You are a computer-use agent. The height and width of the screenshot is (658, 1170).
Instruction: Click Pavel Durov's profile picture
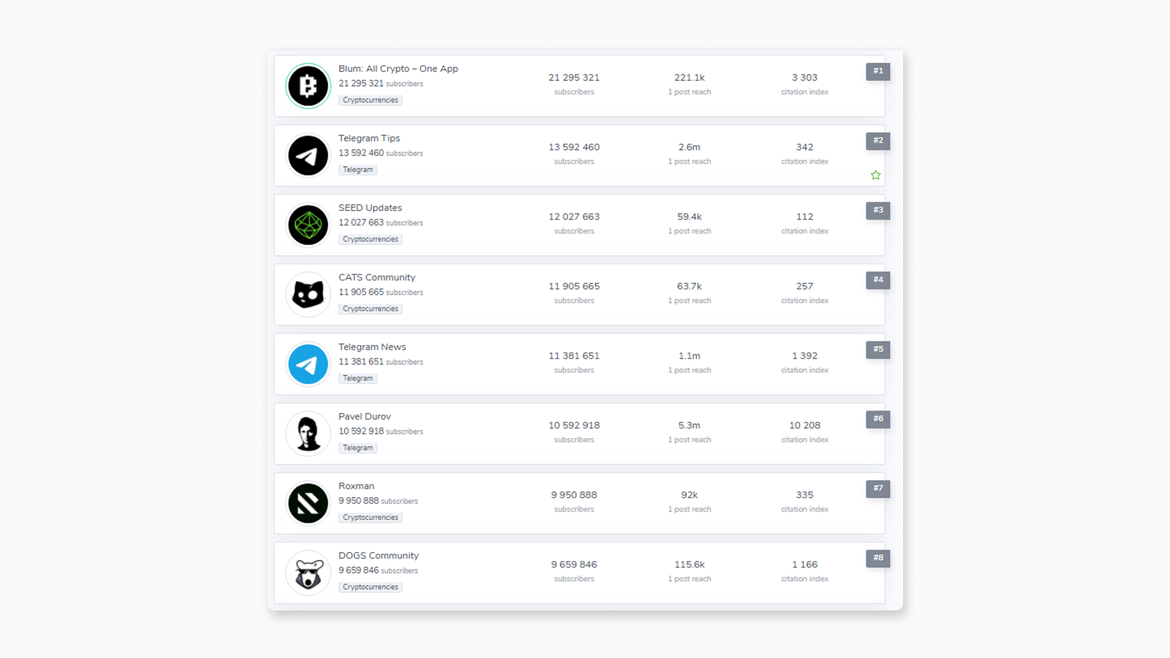pyautogui.click(x=308, y=433)
